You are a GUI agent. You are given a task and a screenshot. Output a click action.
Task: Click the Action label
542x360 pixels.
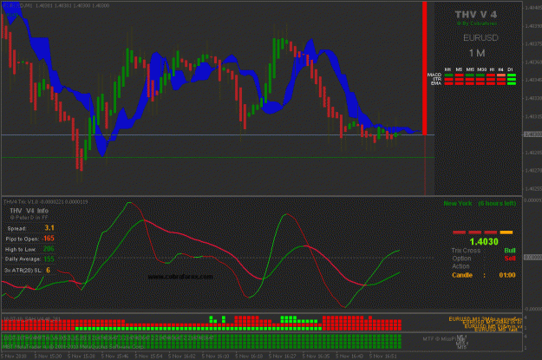coord(460,266)
